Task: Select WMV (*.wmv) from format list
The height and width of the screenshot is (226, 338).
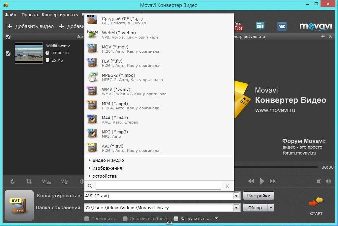Action: (x=159, y=91)
